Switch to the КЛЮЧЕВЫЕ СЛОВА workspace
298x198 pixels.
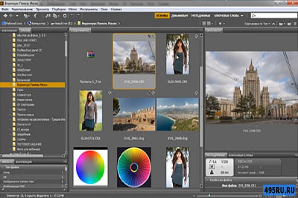click(x=226, y=16)
